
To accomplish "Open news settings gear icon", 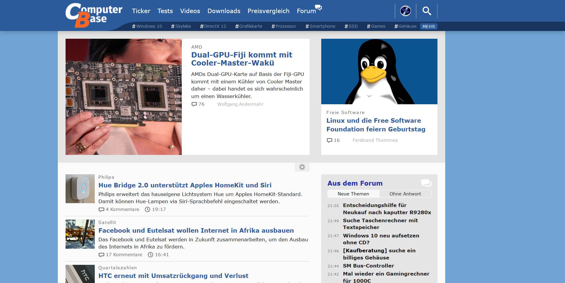I will [x=302, y=167].
